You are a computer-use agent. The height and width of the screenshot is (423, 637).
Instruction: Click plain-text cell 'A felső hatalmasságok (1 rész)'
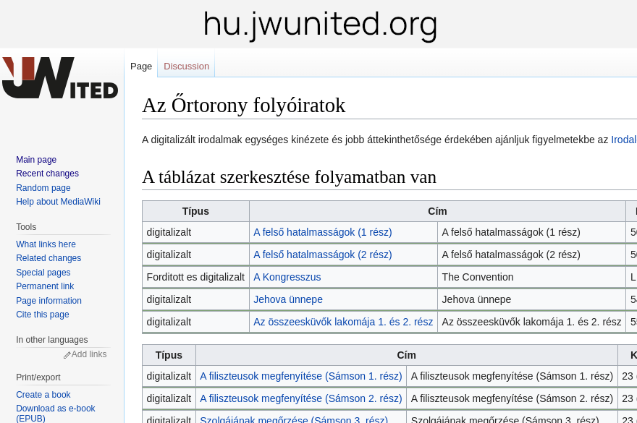click(x=531, y=232)
